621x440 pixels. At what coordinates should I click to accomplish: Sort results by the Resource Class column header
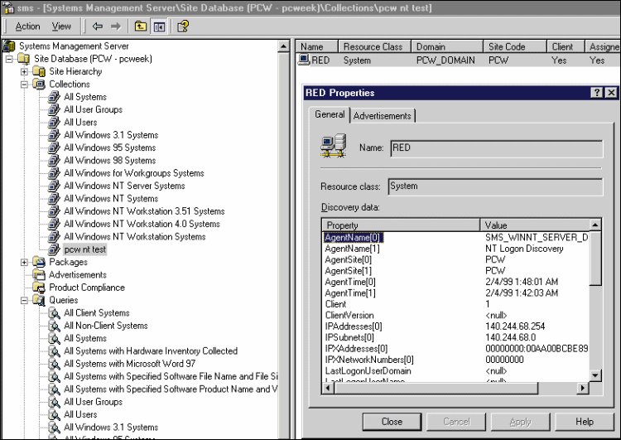click(374, 46)
